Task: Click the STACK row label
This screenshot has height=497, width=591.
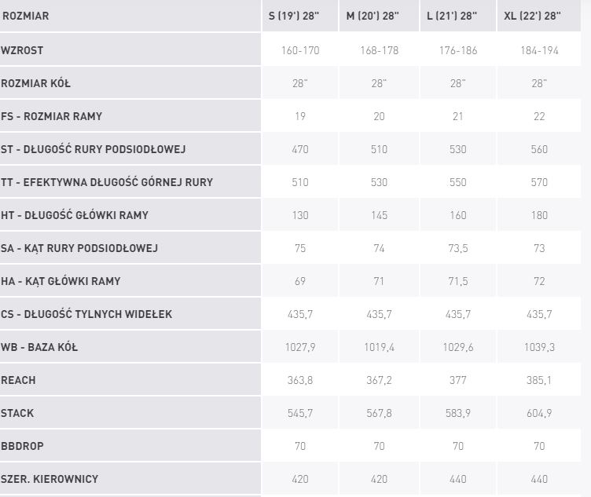Action: click(18, 413)
